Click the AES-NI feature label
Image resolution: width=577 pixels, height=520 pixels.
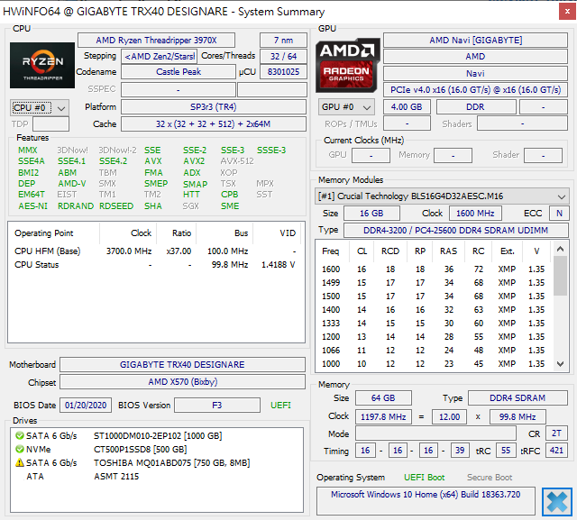tap(33, 206)
